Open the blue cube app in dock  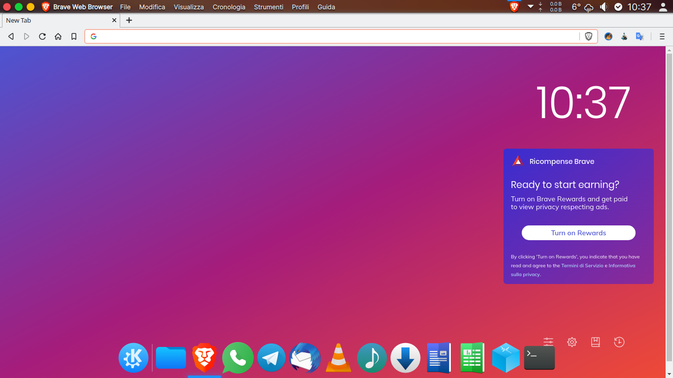506,358
